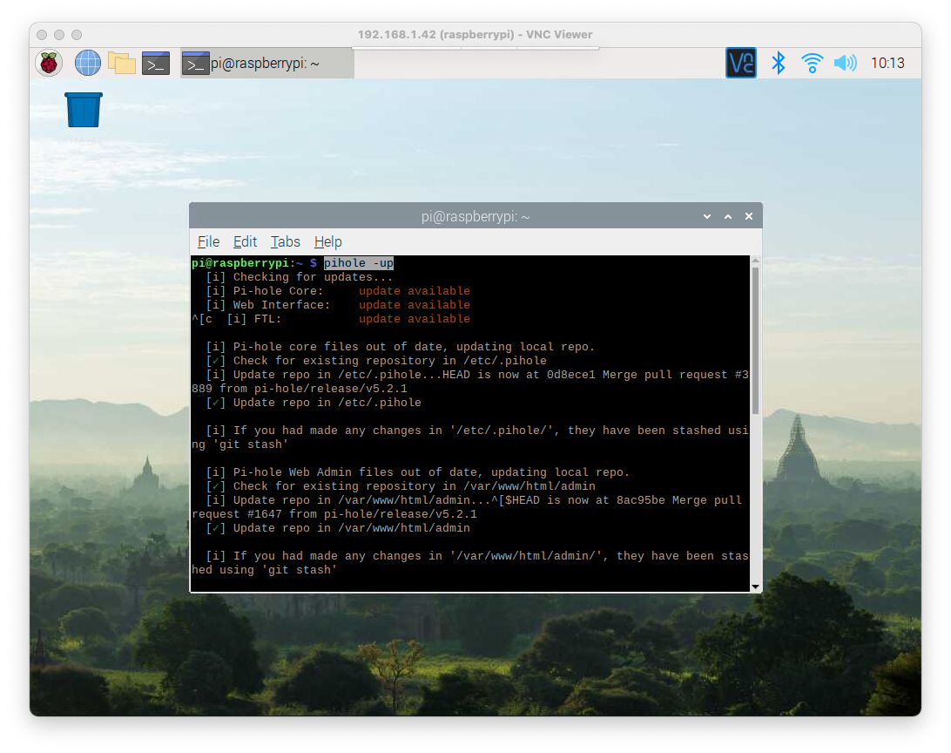Click the terminal scrollbar down arrow
This screenshot has height=753, width=951.
pos(755,587)
